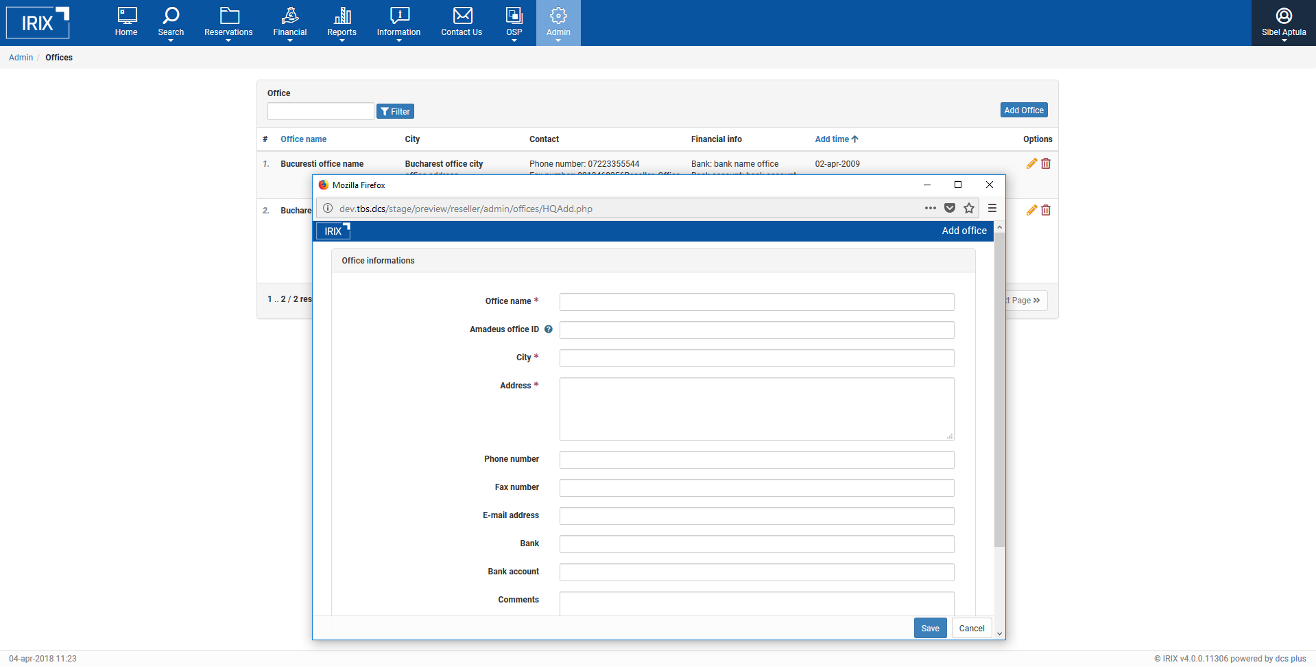This screenshot has width=1316, height=667.
Task: Expand the Reservations menu
Action: pyautogui.click(x=228, y=23)
